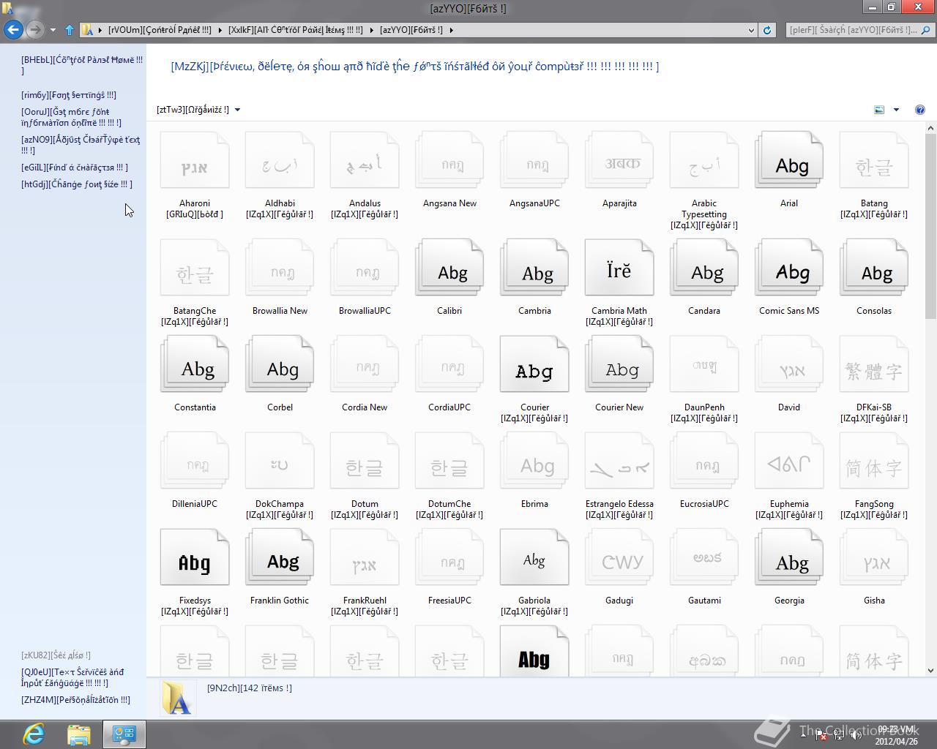Select the Gadugi font icon
This screenshot has width=937, height=749.
click(619, 558)
